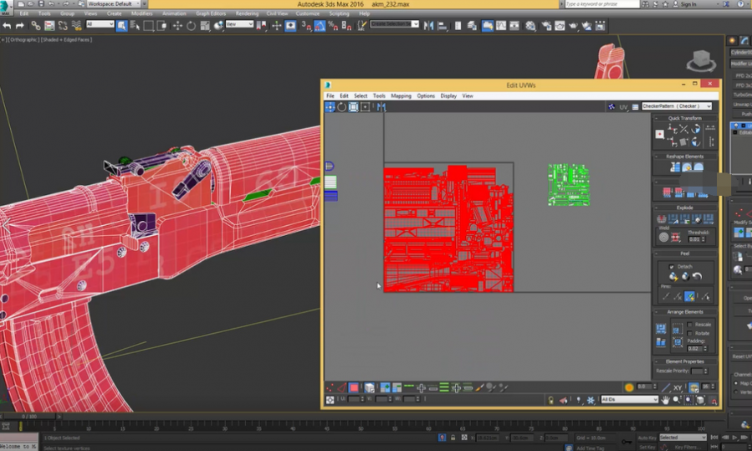Click the Auto Key button
This screenshot has height=451, width=752.
[647, 438]
